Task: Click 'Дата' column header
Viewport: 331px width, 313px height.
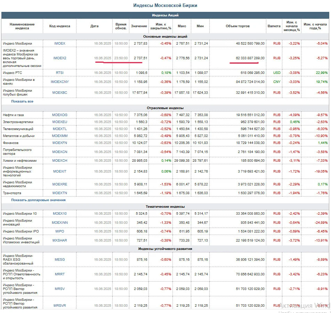Action: click(x=94, y=26)
